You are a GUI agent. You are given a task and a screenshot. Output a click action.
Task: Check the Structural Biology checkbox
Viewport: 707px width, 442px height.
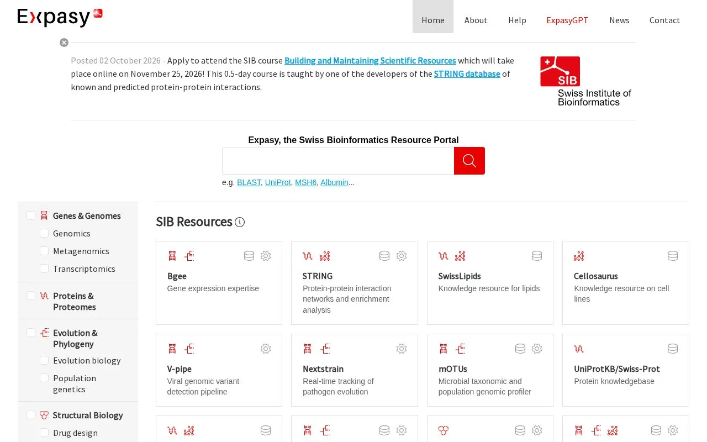click(31, 415)
